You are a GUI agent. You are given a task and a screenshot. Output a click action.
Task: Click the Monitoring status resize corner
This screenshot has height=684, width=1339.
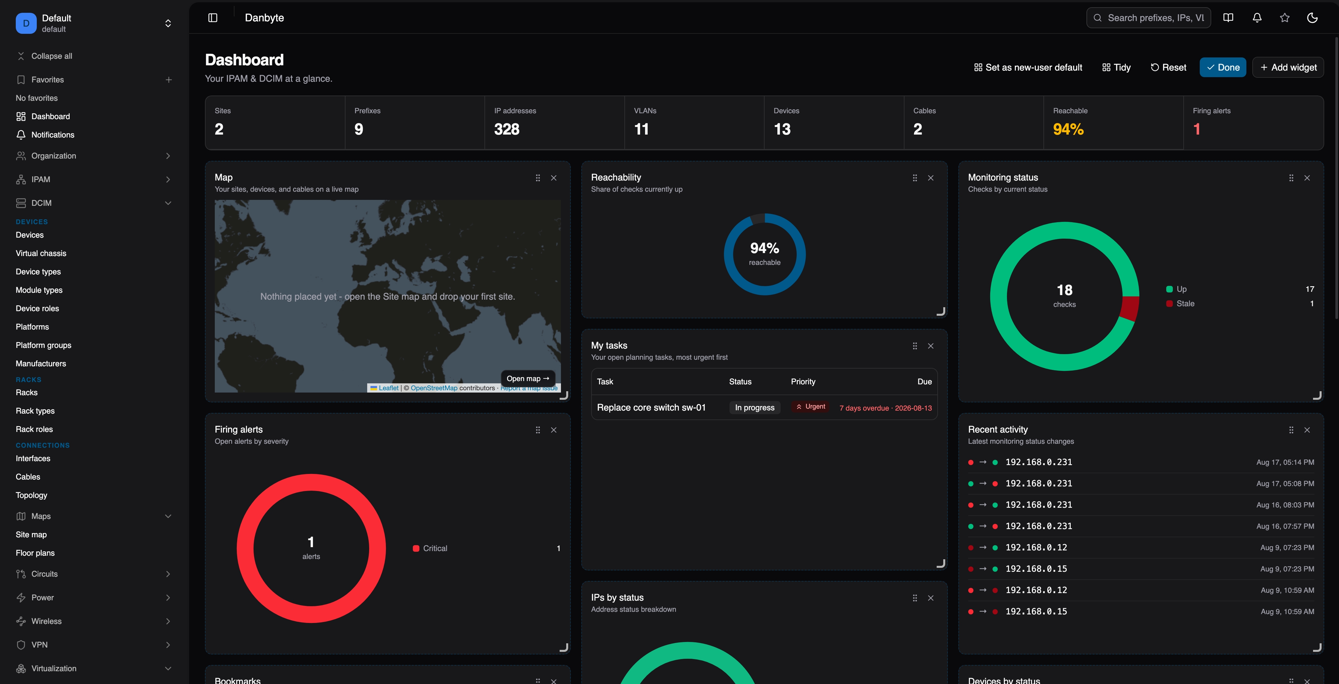pos(1318,396)
